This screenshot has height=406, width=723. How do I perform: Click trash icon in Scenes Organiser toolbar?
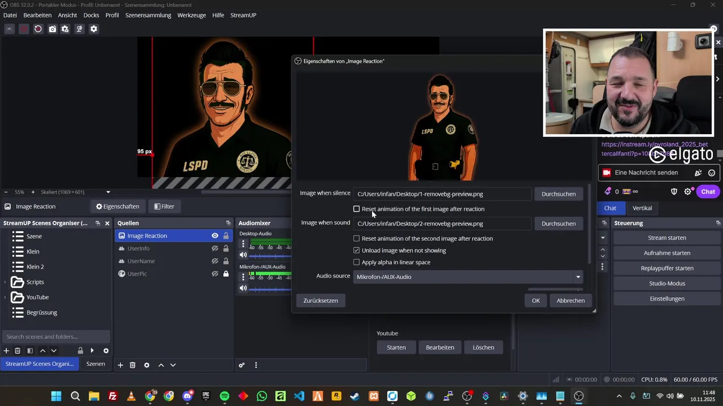point(18,351)
